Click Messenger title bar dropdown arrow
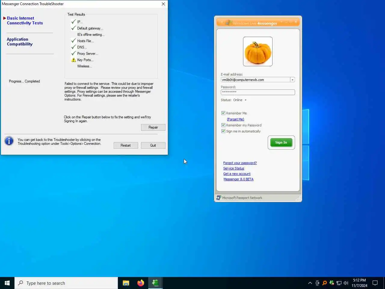The image size is (385, 289). click(282, 22)
